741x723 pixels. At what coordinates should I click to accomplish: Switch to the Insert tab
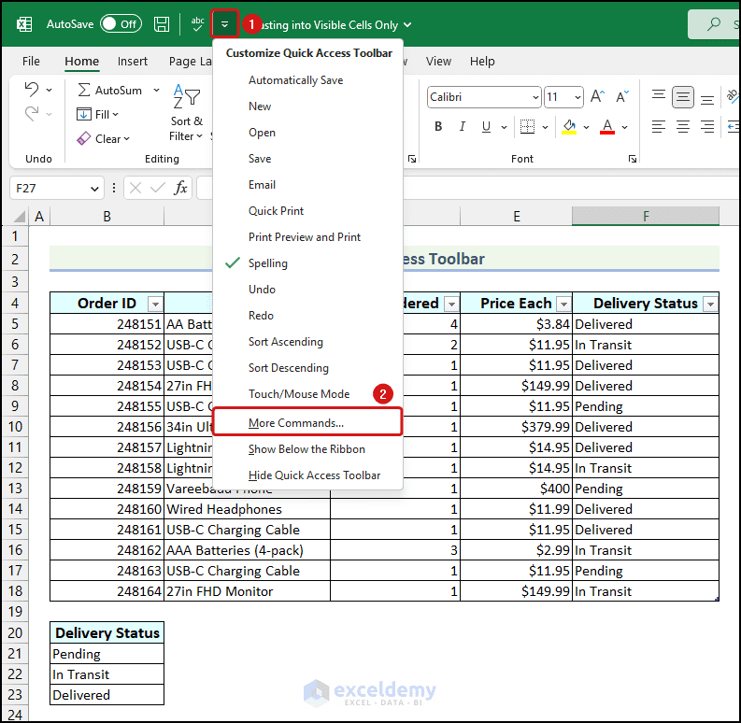133,62
